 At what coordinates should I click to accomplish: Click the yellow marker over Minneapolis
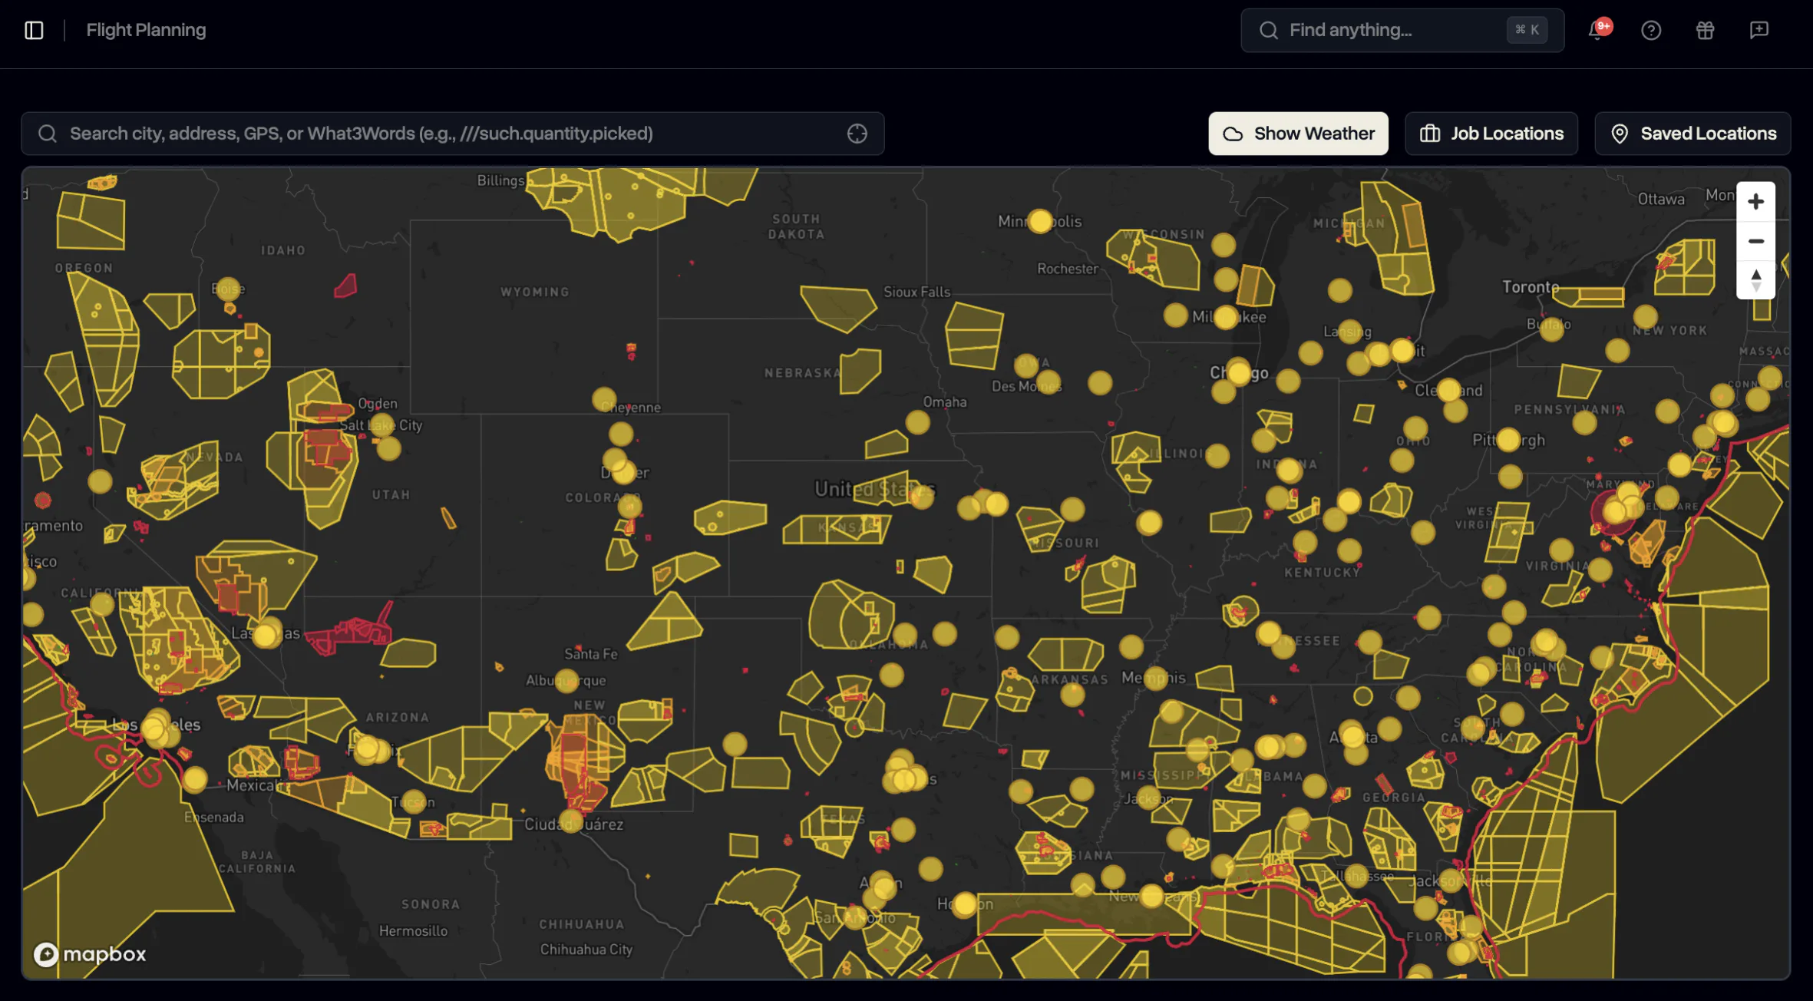pyautogui.click(x=1040, y=221)
